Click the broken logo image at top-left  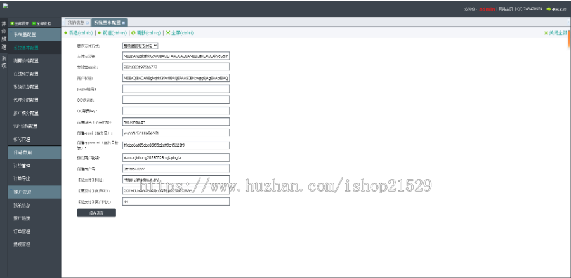click(5, 6)
